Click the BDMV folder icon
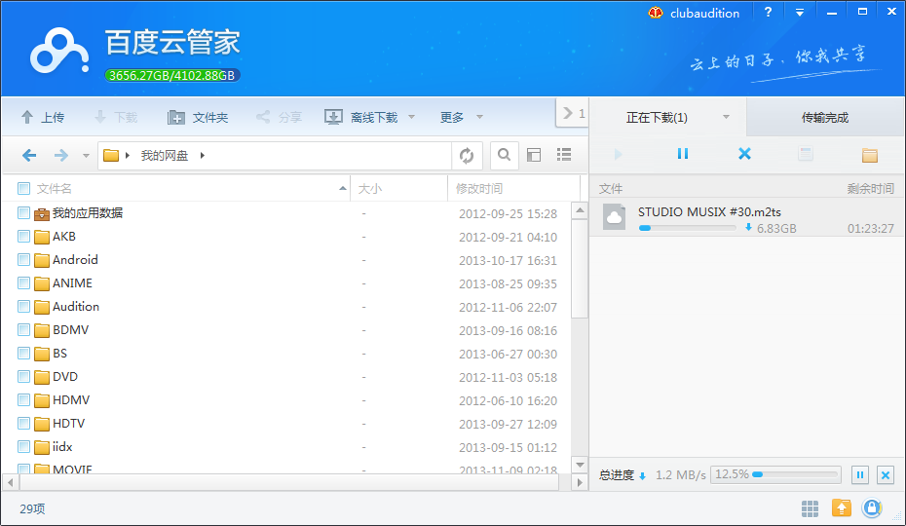The height and width of the screenshot is (526, 906). pos(42,330)
